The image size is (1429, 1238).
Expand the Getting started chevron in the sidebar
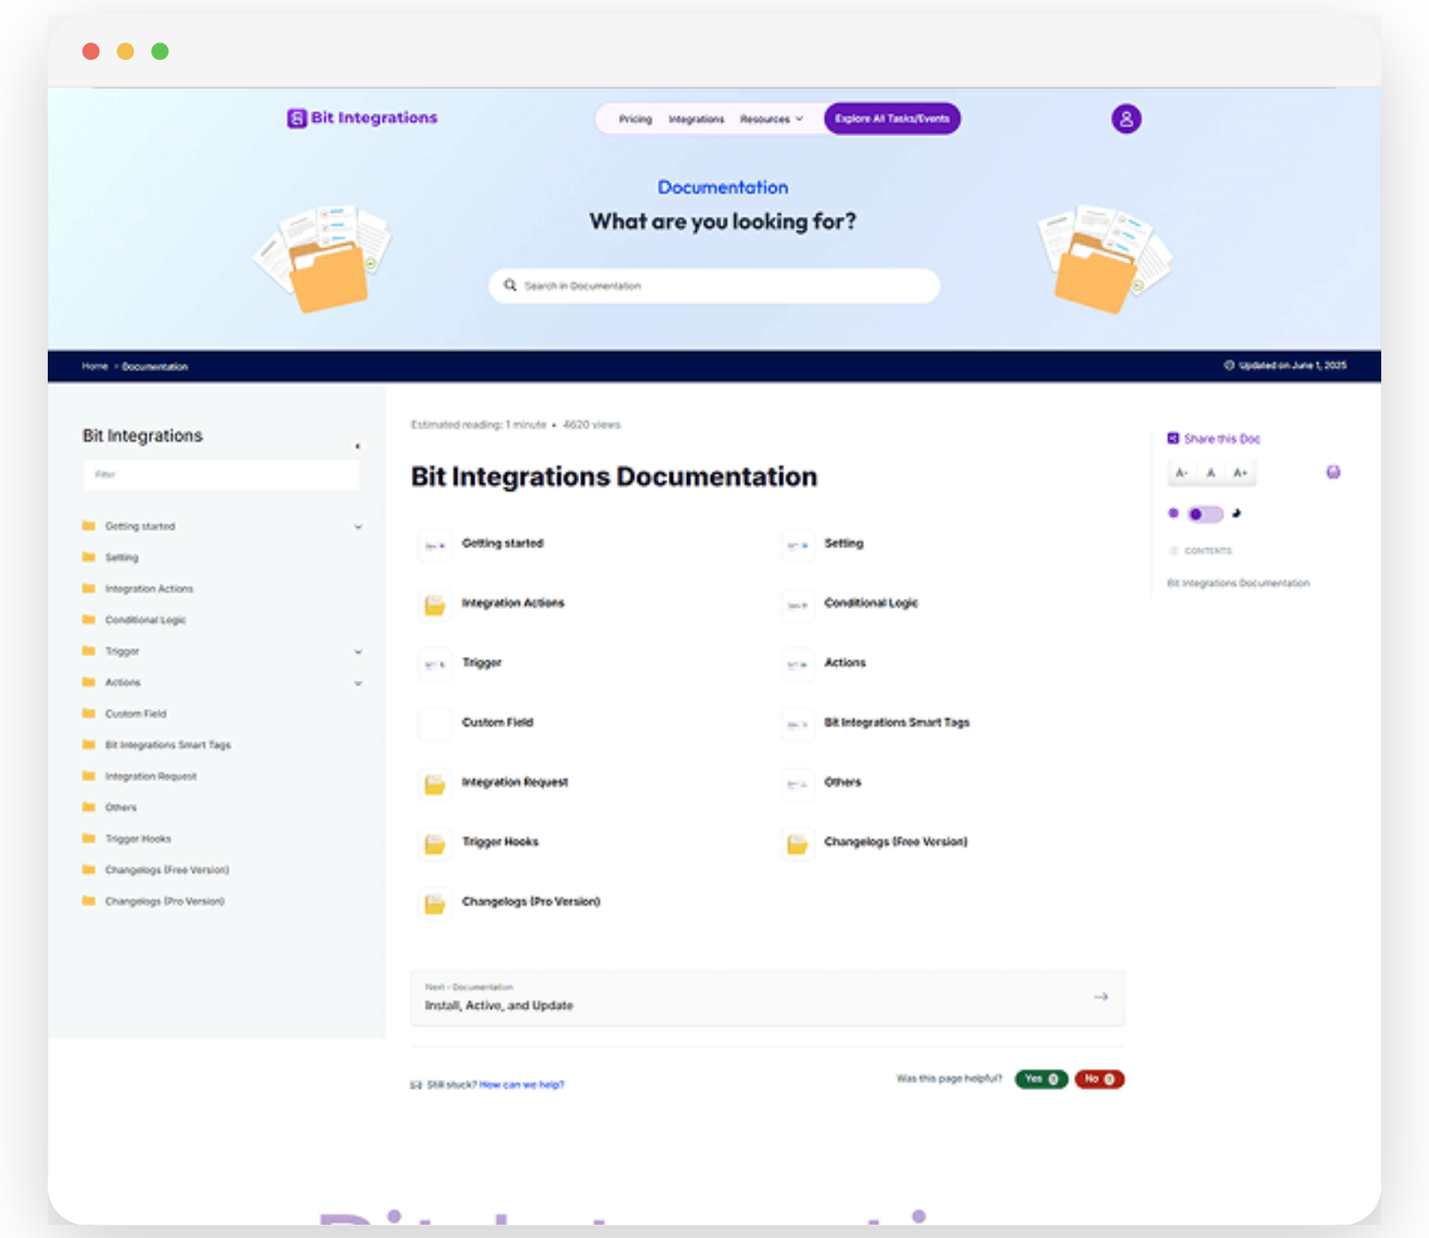pos(358,527)
